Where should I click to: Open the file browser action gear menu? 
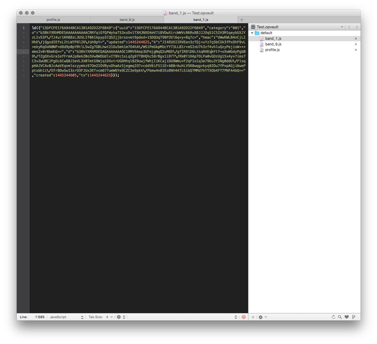pos(262,317)
